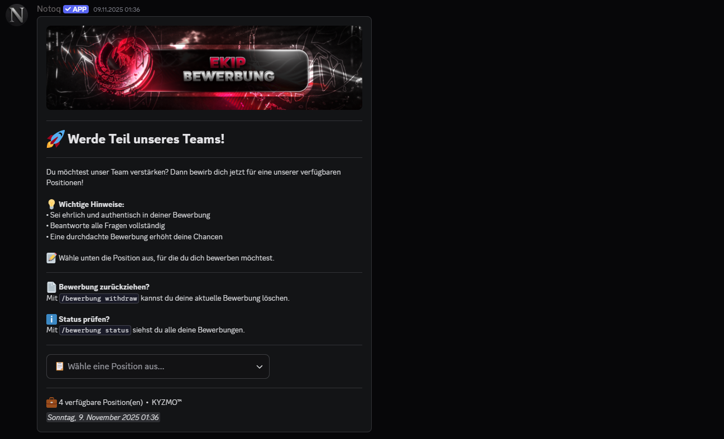
Task: Expand the position select menu chevron
Action: tap(259, 366)
